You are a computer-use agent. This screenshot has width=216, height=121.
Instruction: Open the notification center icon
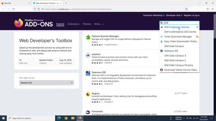click(211, 118)
